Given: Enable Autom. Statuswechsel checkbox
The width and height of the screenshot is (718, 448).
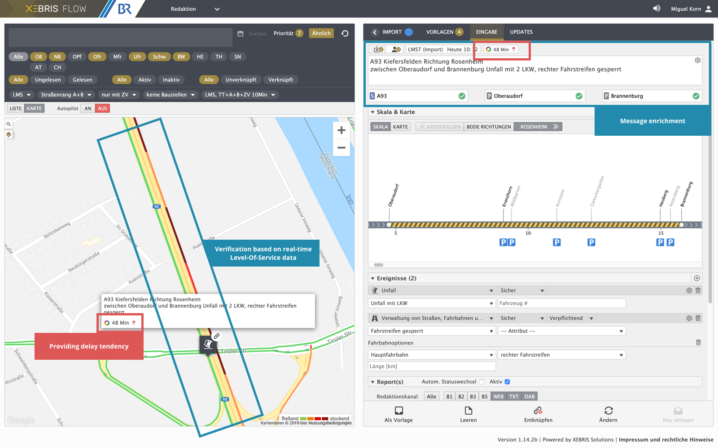Looking at the screenshot, I should coord(482,382).
